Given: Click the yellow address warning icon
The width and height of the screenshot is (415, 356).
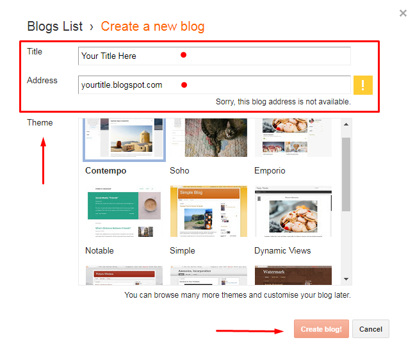Looking at the screenshot, I should (x=363, y=85).
